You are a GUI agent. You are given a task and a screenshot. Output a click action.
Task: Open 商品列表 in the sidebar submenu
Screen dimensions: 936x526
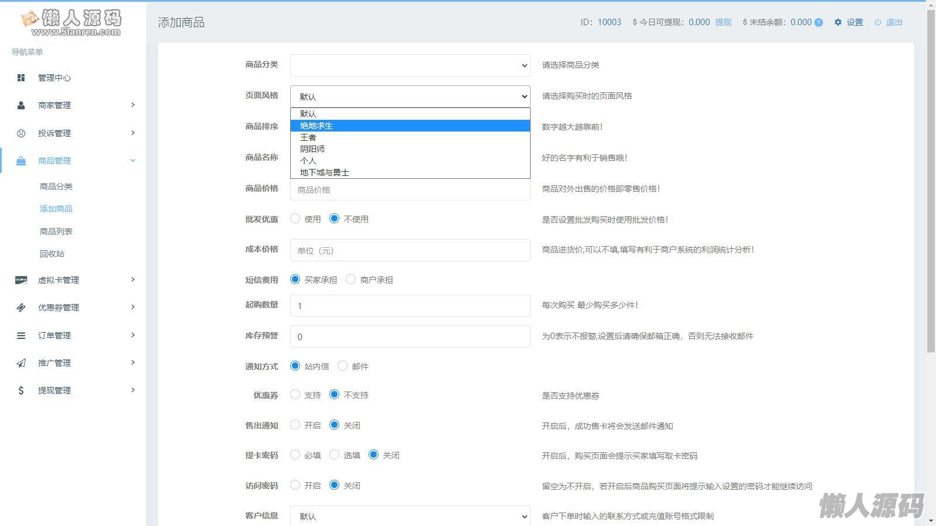click(56, 231)
